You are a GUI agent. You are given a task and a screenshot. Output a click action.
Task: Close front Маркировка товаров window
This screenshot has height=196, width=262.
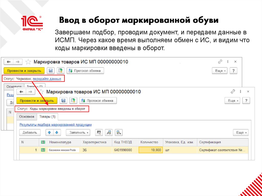click(x=248, y=91)
